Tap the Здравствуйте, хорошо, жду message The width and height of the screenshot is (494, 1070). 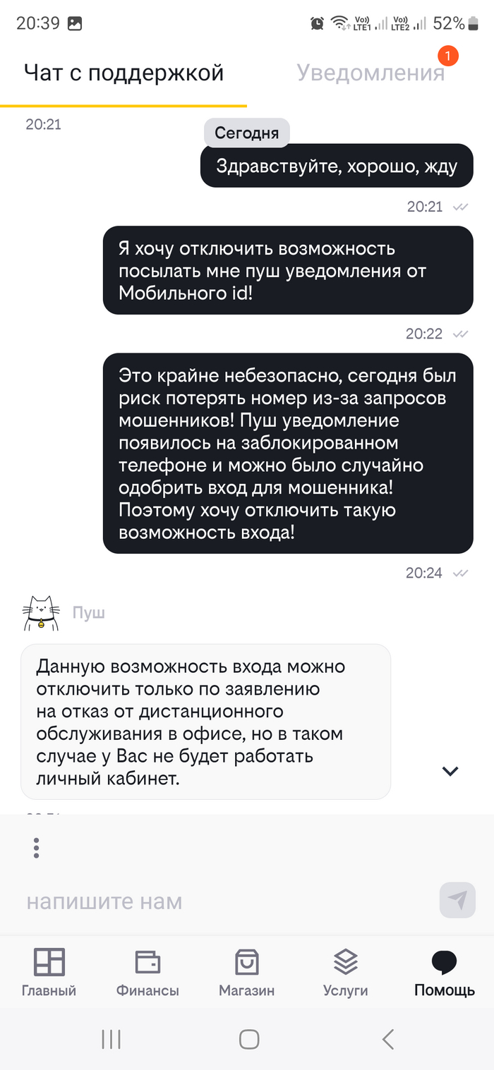[x=337, y=166]
